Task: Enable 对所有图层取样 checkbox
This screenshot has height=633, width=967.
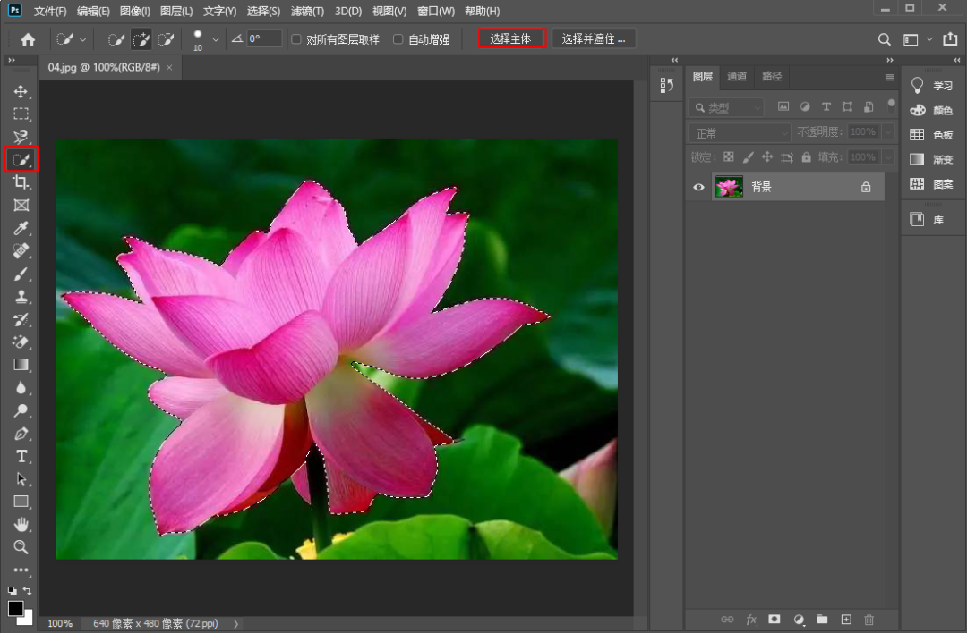Action: pyautogui.click(x=297, y=39)
